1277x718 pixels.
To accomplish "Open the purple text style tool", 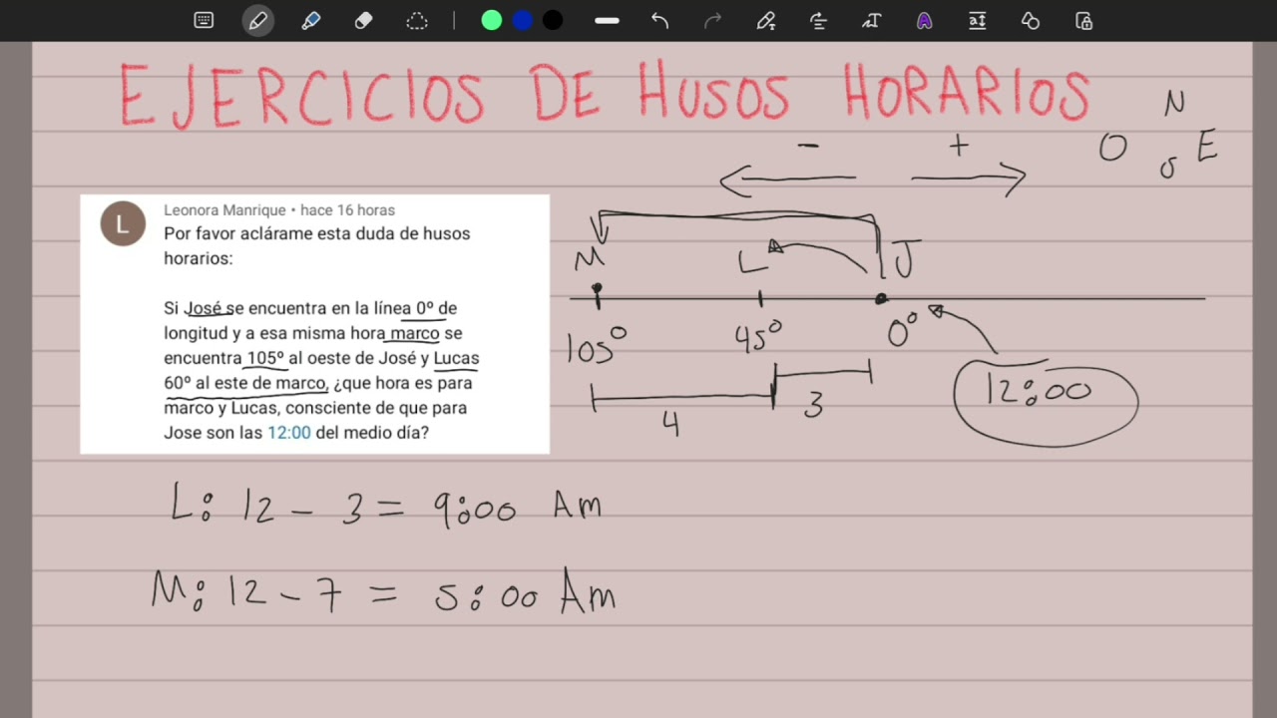I will pyautogui.click(x=925, y=20).
